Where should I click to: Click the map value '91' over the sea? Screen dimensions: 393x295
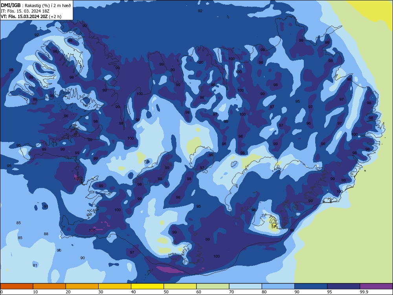click(x=46, y=206)
